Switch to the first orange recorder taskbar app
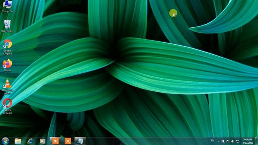The width and height of the screenshot is (258, 145). pyautogui.click(x=55, y=141)
